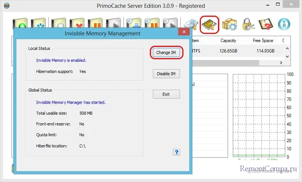This screenshot has height=182, width=302.
Task: Click the cache icon with orange pause bars
Action: (96, 24)
